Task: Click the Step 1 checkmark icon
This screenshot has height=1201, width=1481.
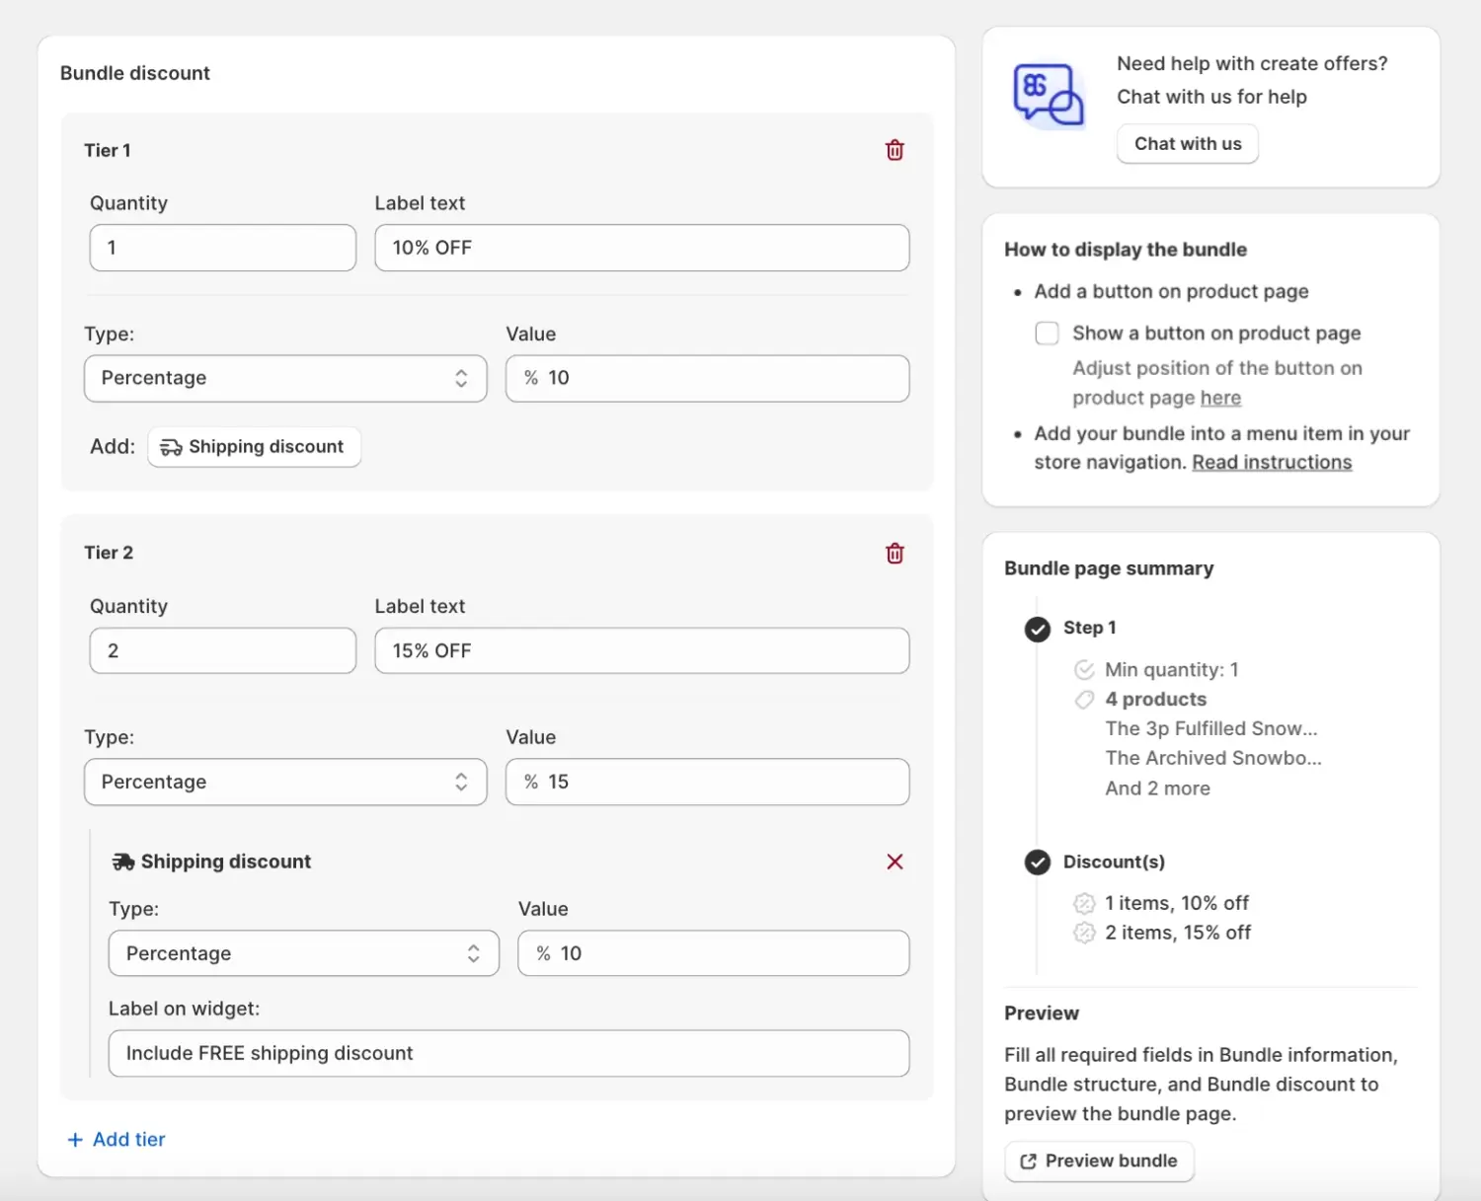Action: click(1037, 629)
